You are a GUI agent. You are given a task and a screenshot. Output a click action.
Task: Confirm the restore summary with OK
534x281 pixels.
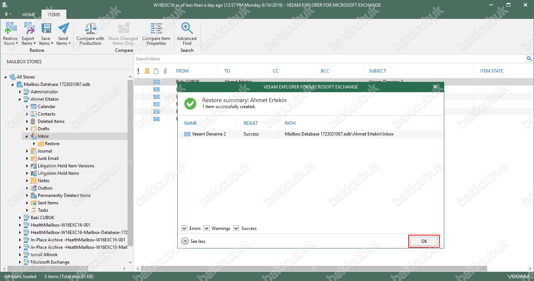pyautogui.click(x=424, y=241)
